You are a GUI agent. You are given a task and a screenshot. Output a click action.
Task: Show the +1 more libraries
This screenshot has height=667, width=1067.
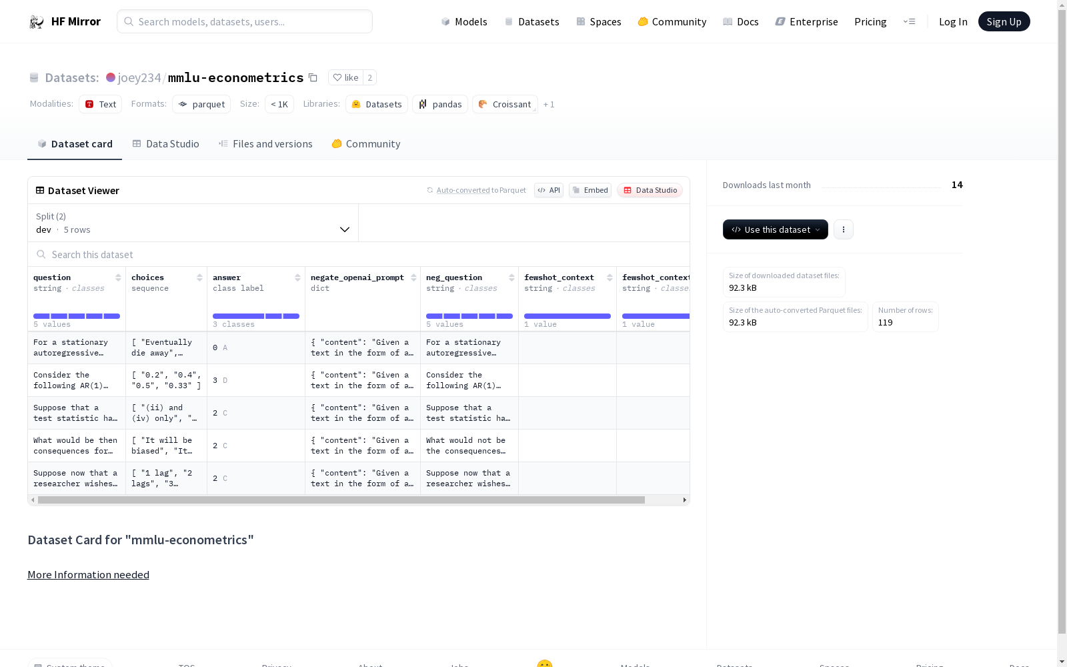[x=549, y=104]
